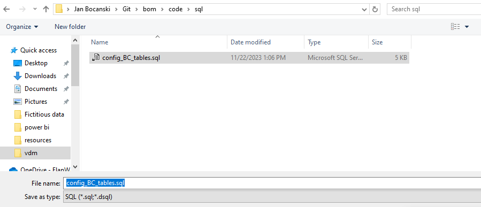Select bom in the address path
The image size is (481, 207).
(149, 9)
